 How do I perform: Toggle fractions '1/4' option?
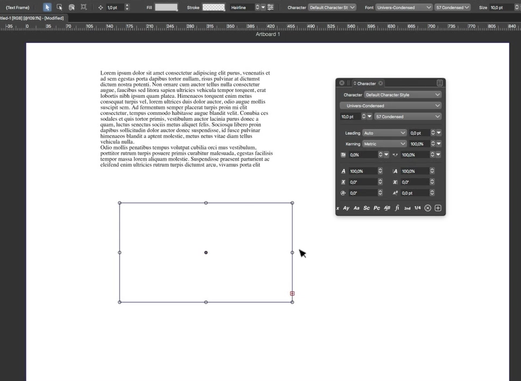pos(418,208)
